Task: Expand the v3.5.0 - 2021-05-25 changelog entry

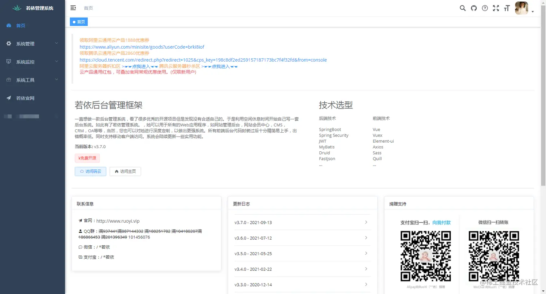Action: (x=303, y=253)
